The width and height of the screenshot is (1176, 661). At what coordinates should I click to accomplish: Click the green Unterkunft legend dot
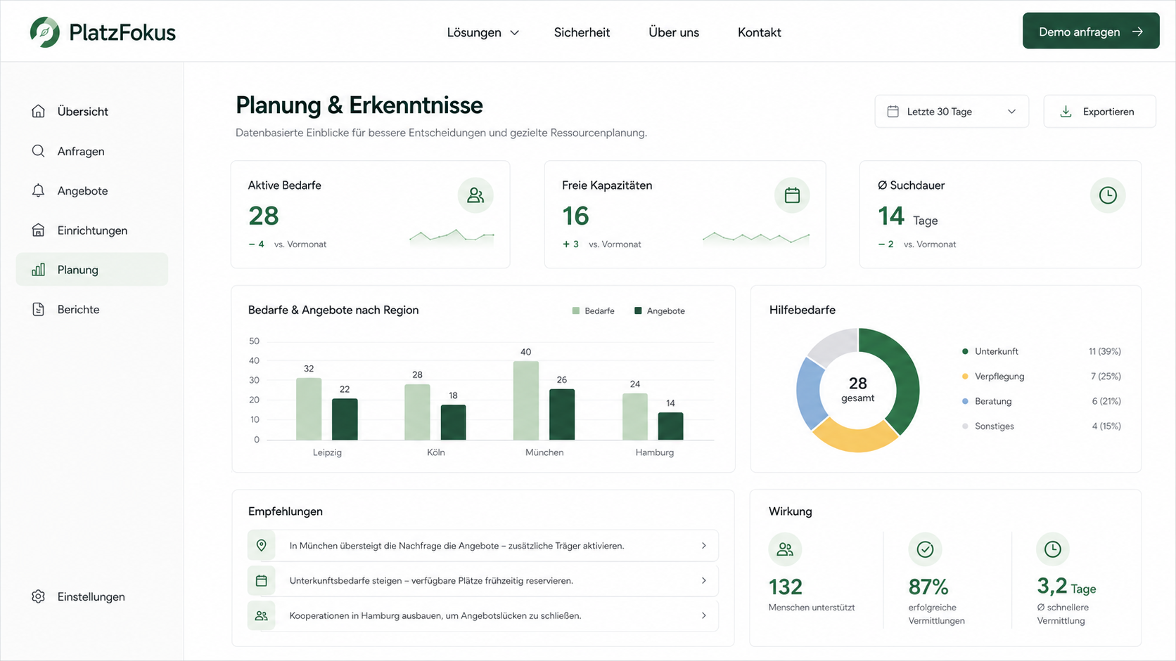click(965, 351)
